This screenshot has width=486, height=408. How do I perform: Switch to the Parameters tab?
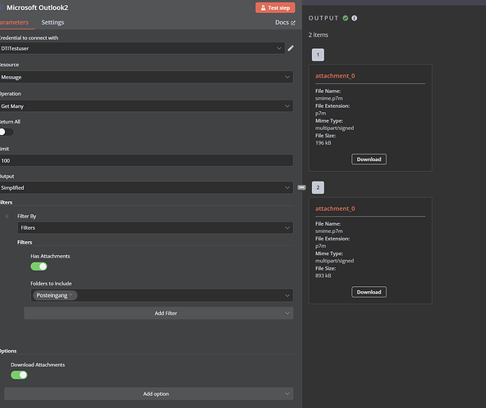[14, 22]
